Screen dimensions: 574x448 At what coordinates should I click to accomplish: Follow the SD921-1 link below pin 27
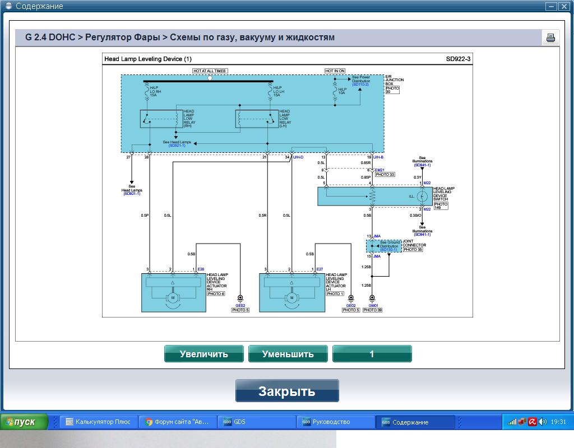(132, 194)
